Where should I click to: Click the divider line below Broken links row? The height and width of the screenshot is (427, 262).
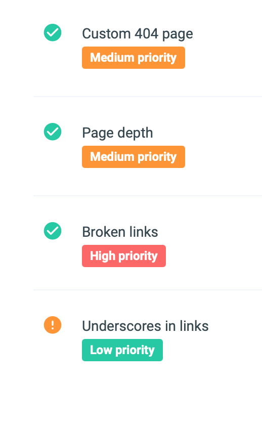(148, 290)
